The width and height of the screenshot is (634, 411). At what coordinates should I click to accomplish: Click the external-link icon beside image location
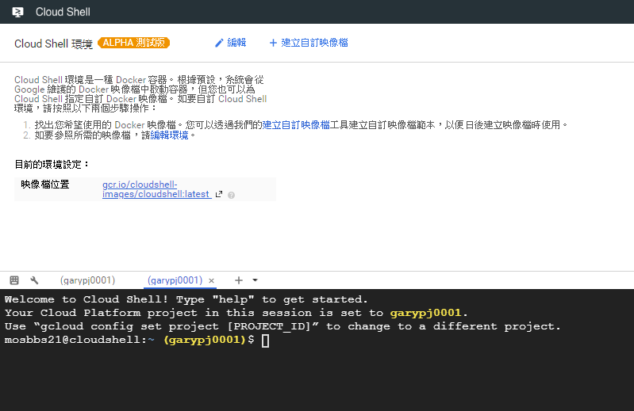219,194
